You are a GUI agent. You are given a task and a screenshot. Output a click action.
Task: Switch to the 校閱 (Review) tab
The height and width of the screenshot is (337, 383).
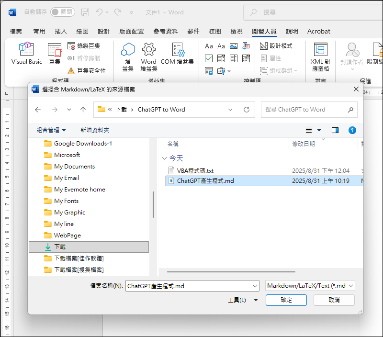(x=215, y=32)
